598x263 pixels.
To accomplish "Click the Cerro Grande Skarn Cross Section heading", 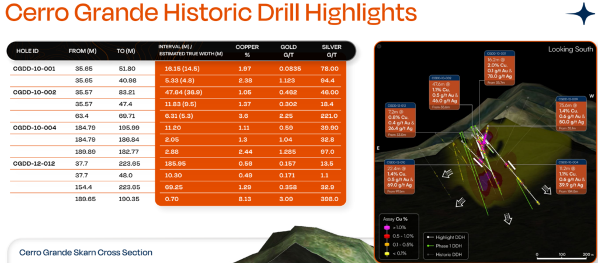I will (x=86, y=253).
